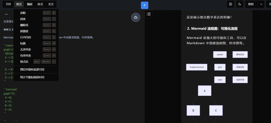The height and width of the screenshot is (123, 271).
Task: Click the goto node in flowchart
Action: 220,67
